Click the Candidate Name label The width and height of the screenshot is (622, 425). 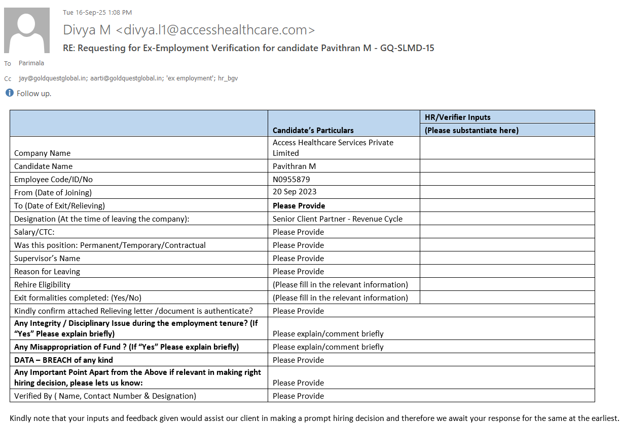pos(43,166)
